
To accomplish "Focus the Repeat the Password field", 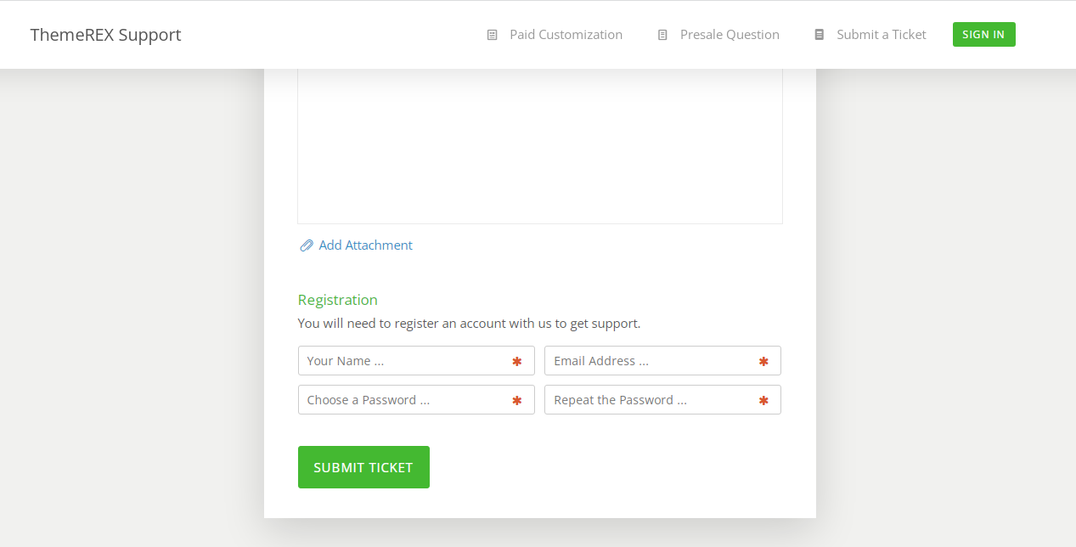I will pos(662,400).
